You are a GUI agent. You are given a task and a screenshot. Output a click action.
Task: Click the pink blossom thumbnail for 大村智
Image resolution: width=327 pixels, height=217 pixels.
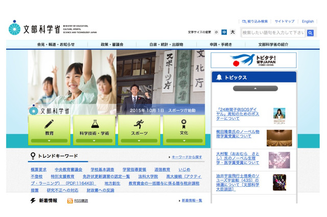pos(279,160)
